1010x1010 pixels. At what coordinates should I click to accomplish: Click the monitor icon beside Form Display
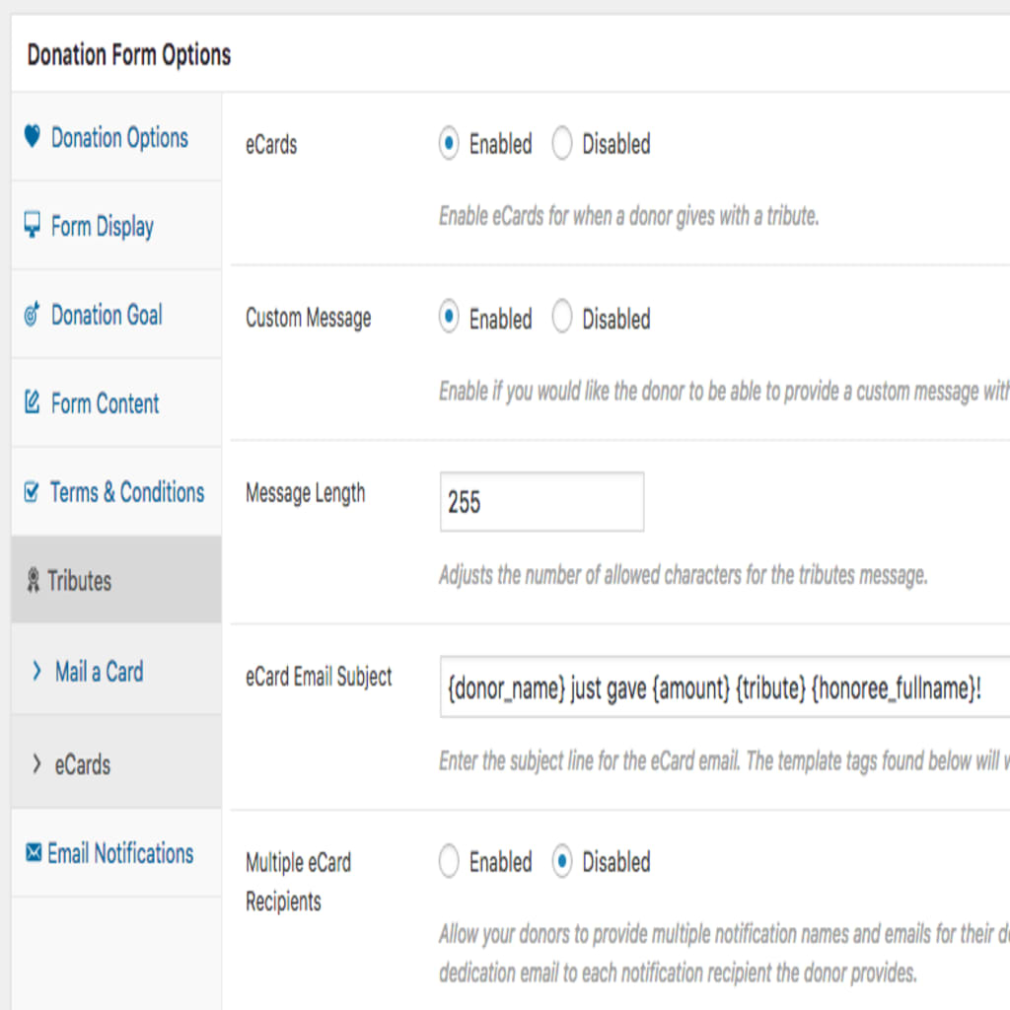[33, 225]
